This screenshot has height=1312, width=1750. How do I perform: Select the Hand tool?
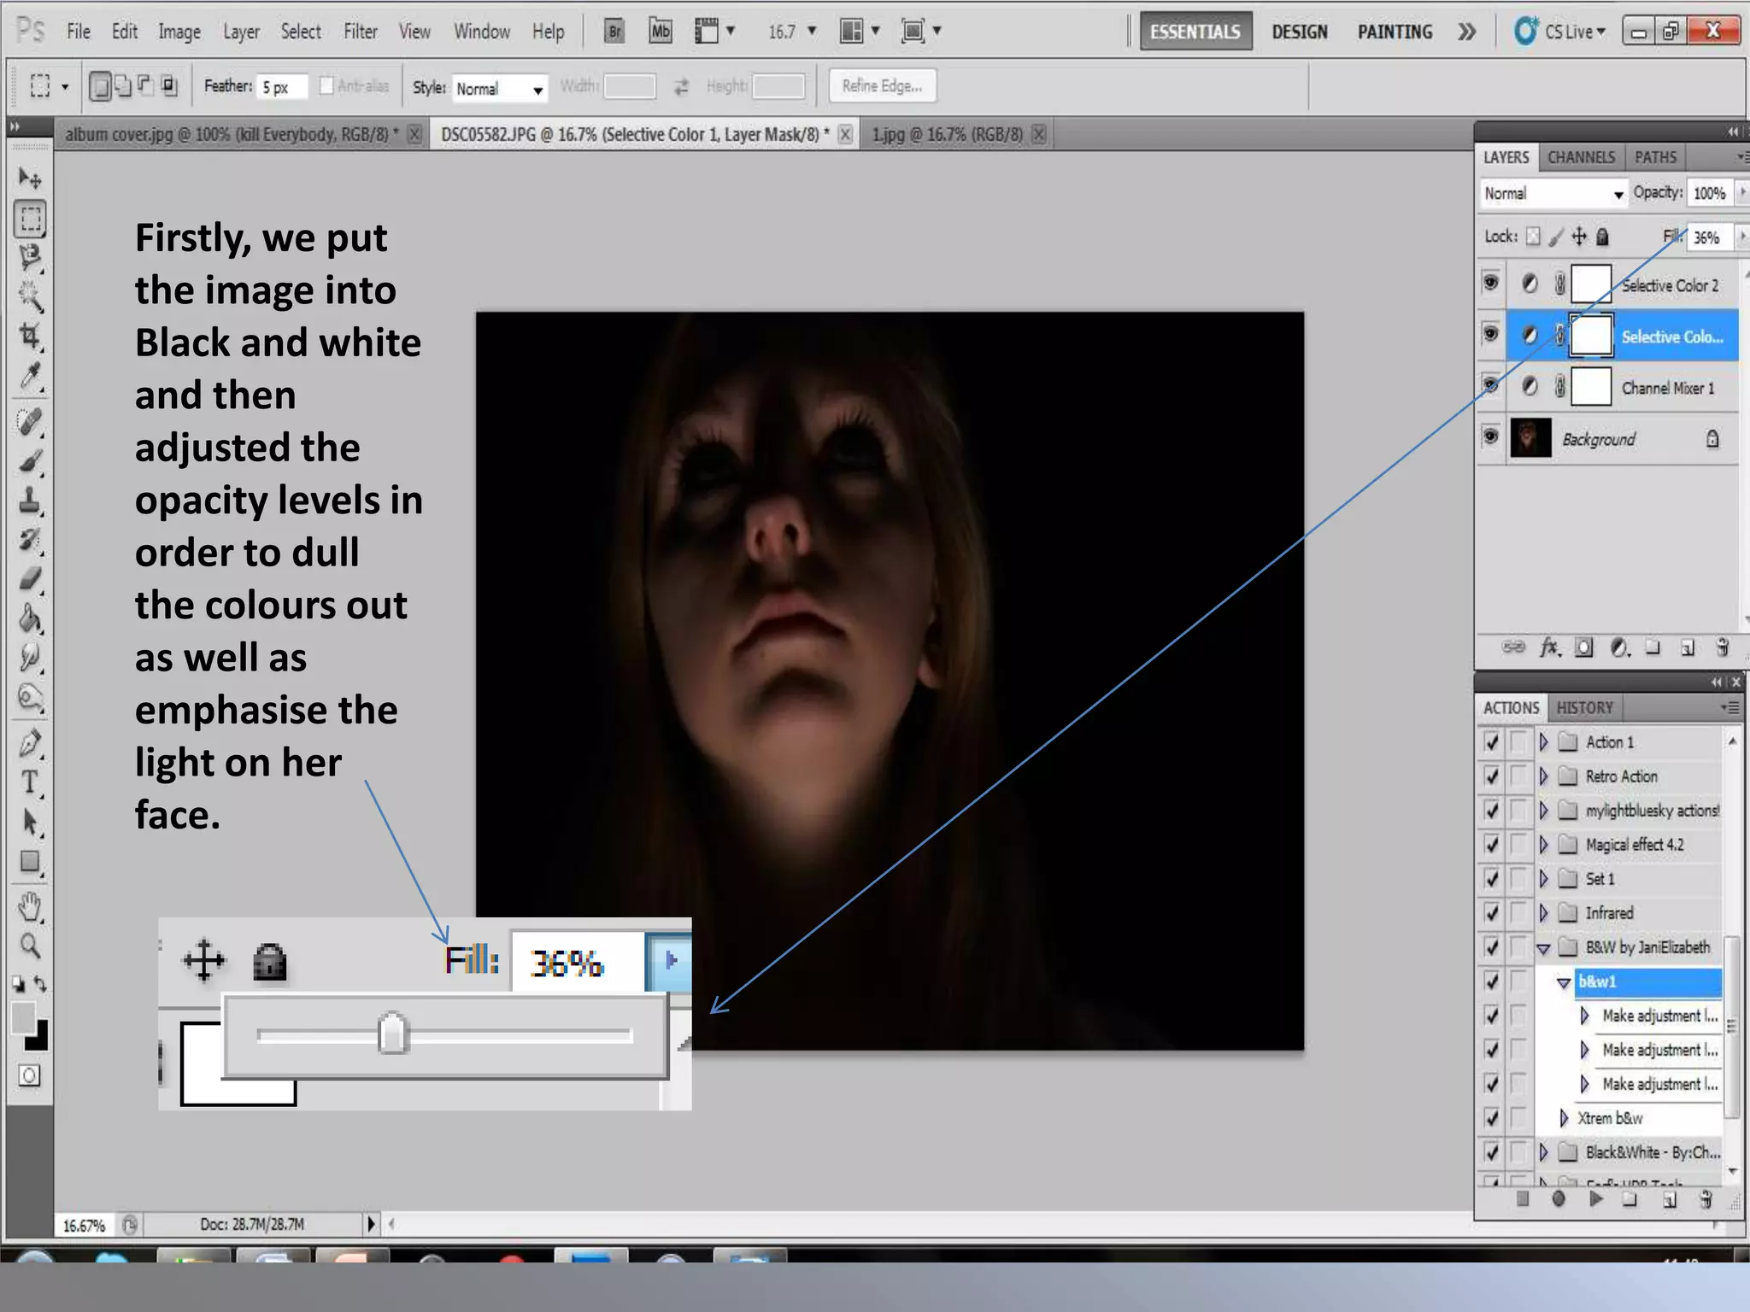(x=30, y=907)
